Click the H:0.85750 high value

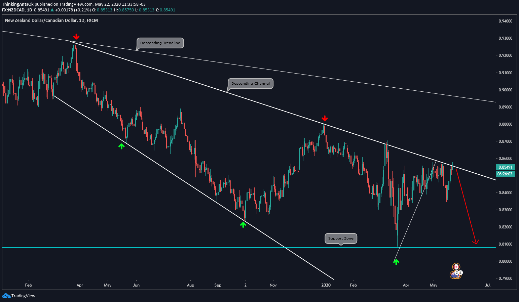124,10
